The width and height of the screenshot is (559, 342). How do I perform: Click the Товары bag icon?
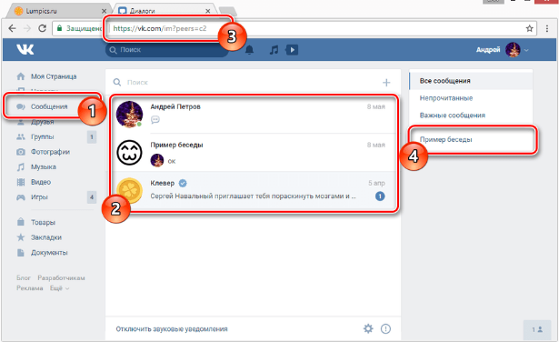click(21, 222)
